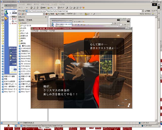Expand 検索系 favorites folder

[x=22, y=38]
